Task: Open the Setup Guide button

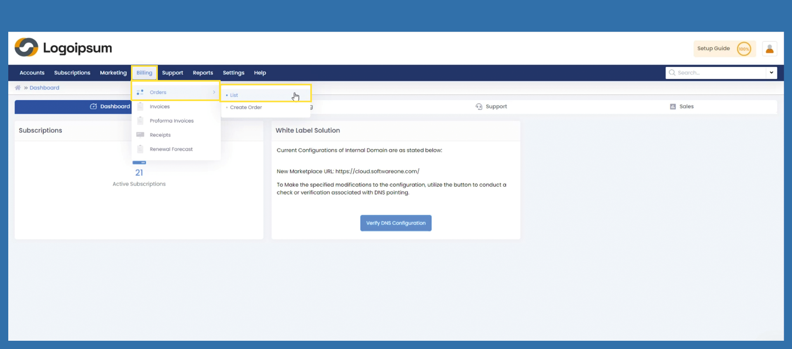Action: pyautogui.click(x=714, y=49)
